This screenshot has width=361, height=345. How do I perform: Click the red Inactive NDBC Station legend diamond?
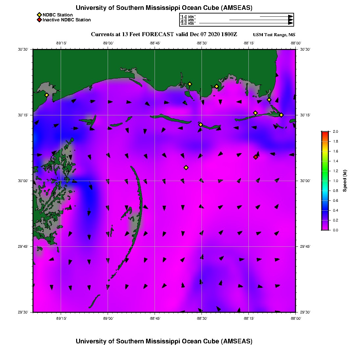(39, 20)
